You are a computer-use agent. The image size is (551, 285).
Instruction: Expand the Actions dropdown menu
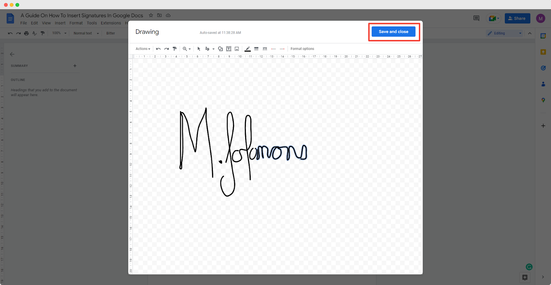(143, 49)
